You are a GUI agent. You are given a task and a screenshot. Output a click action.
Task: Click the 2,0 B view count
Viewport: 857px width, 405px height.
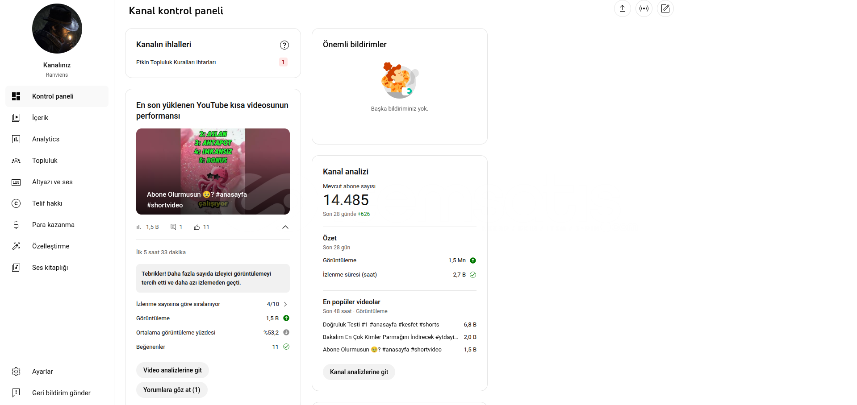click(470, 337)
